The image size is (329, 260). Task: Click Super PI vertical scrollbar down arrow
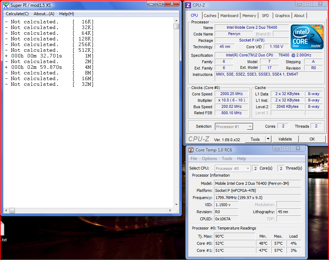[176, 204]
